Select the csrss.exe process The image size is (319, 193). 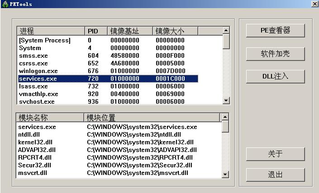click(x=108, y=64)
